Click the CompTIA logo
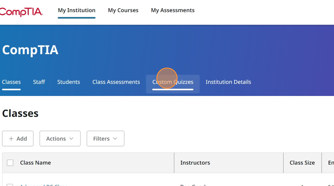The width and height of the screenshot is (334, 186). tap(21, 12)
